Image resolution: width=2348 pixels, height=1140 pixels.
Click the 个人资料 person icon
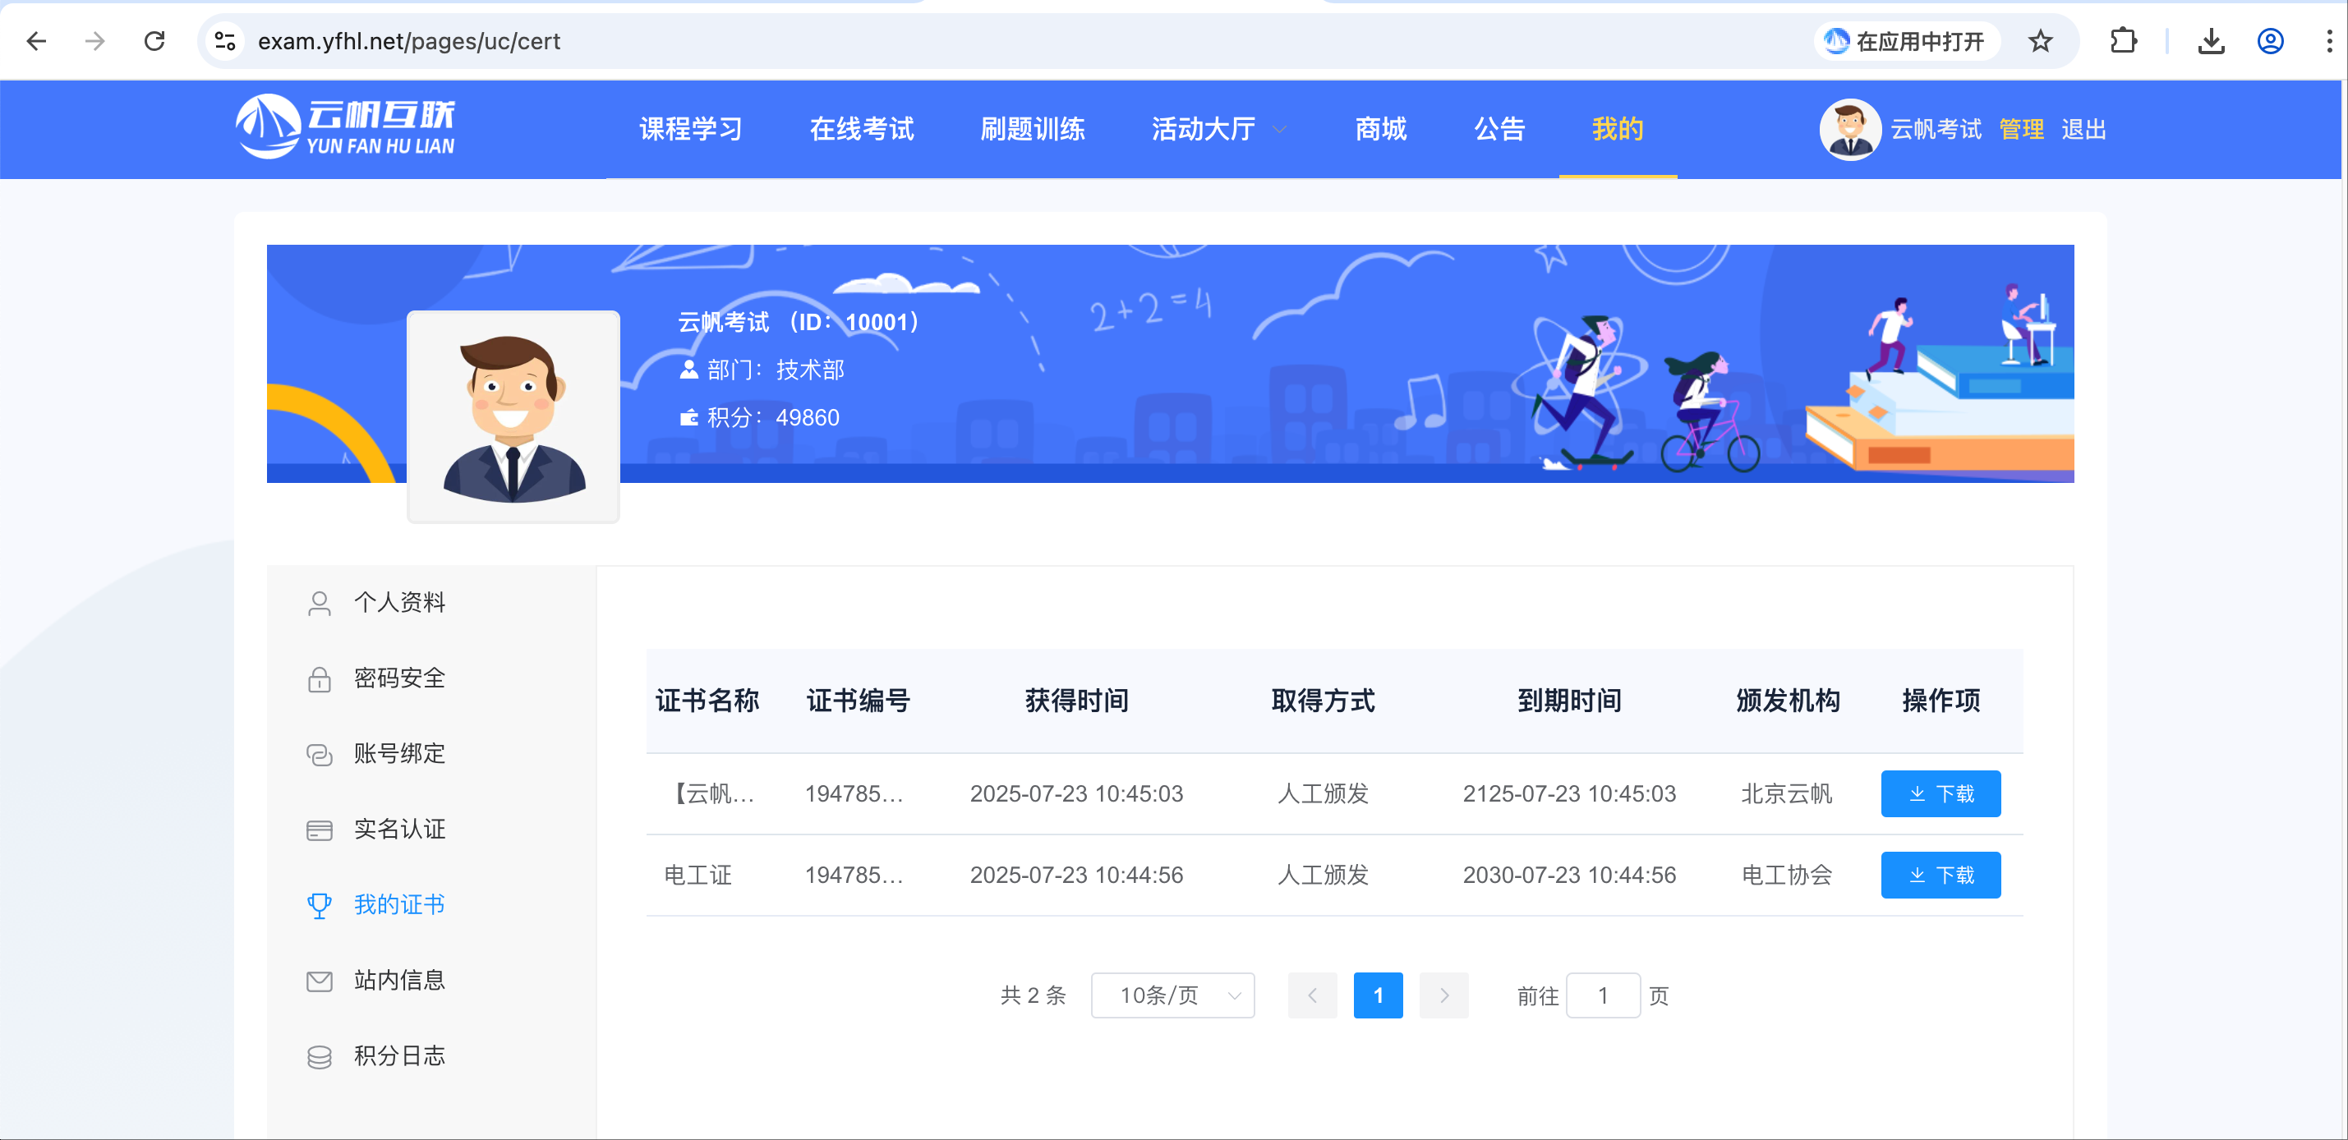point(319,603)
